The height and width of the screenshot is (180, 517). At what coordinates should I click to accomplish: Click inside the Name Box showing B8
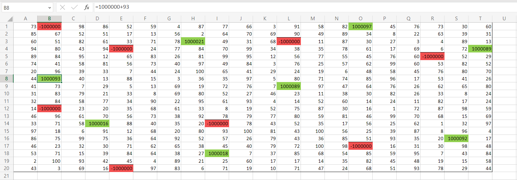23,7
